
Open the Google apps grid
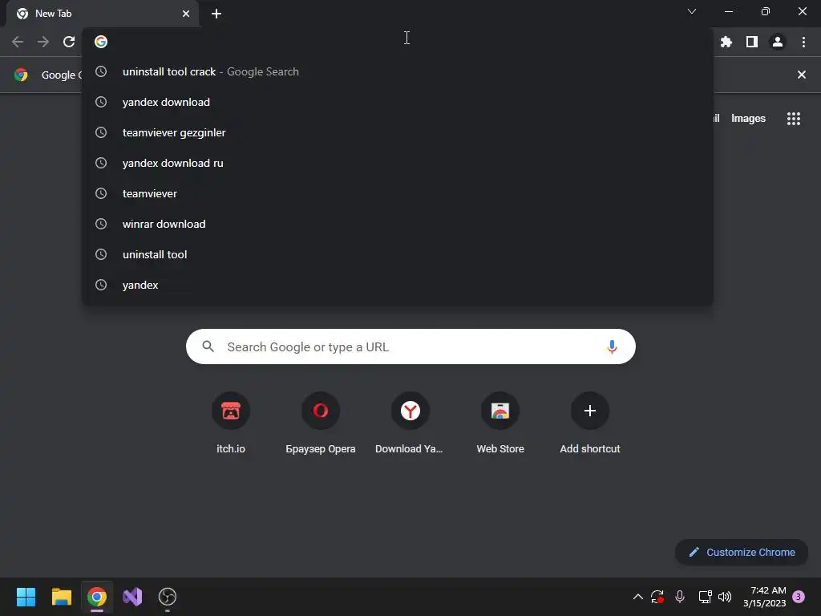click(x=794, y=119)
